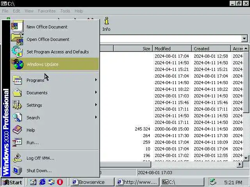This screenshot has height=187, width=250.
Task: Open the 7-Zip Tools menu
Action: tap(65, 11)
